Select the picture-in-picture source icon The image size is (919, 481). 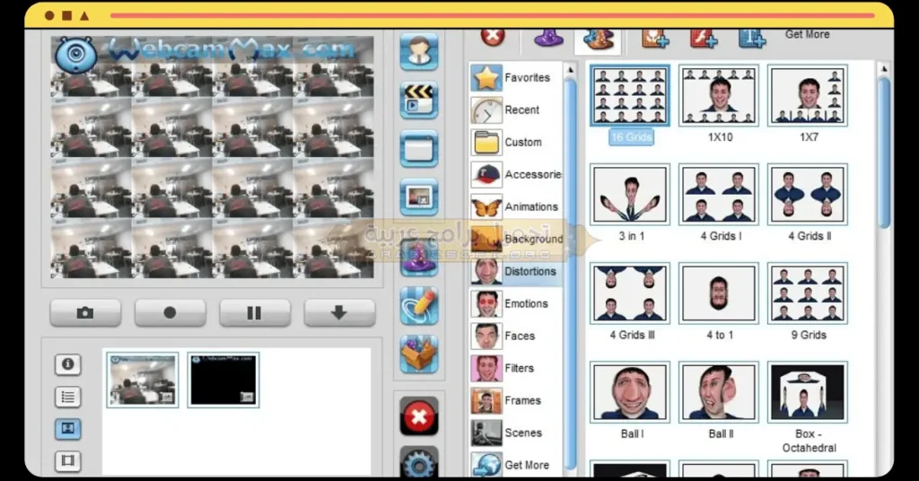(x=419, y=197)
